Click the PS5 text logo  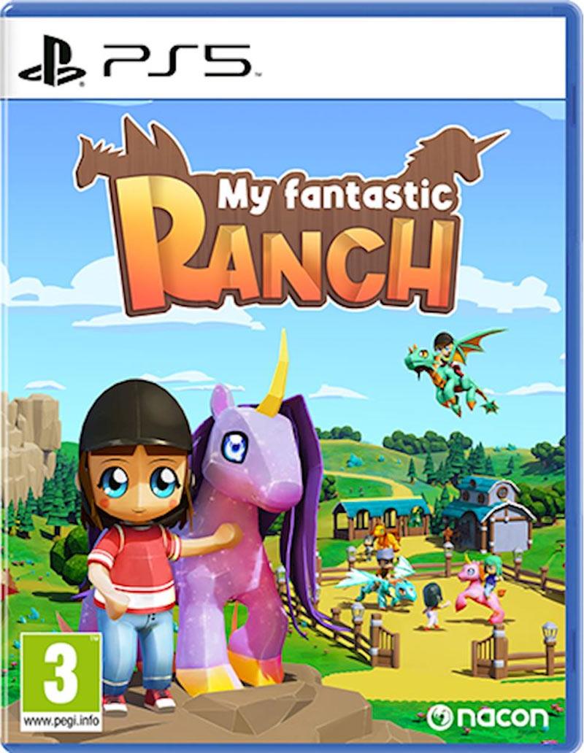(x=177, y=61)
